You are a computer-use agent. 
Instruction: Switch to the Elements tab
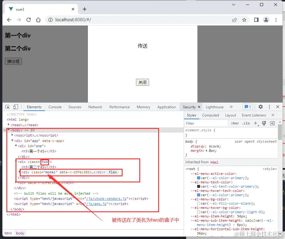pyautogui.click(x=34, y=107)
